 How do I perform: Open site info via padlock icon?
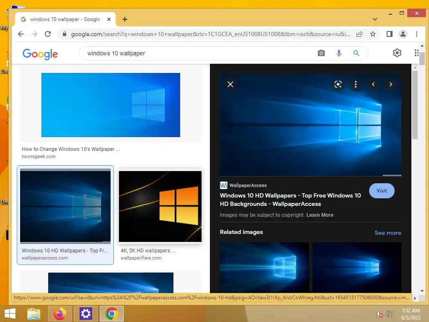coord(64,34)
